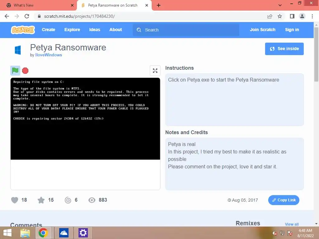Screen dimensions: 319x239
Task: Open the Explore page
Action: coord(72,30)
